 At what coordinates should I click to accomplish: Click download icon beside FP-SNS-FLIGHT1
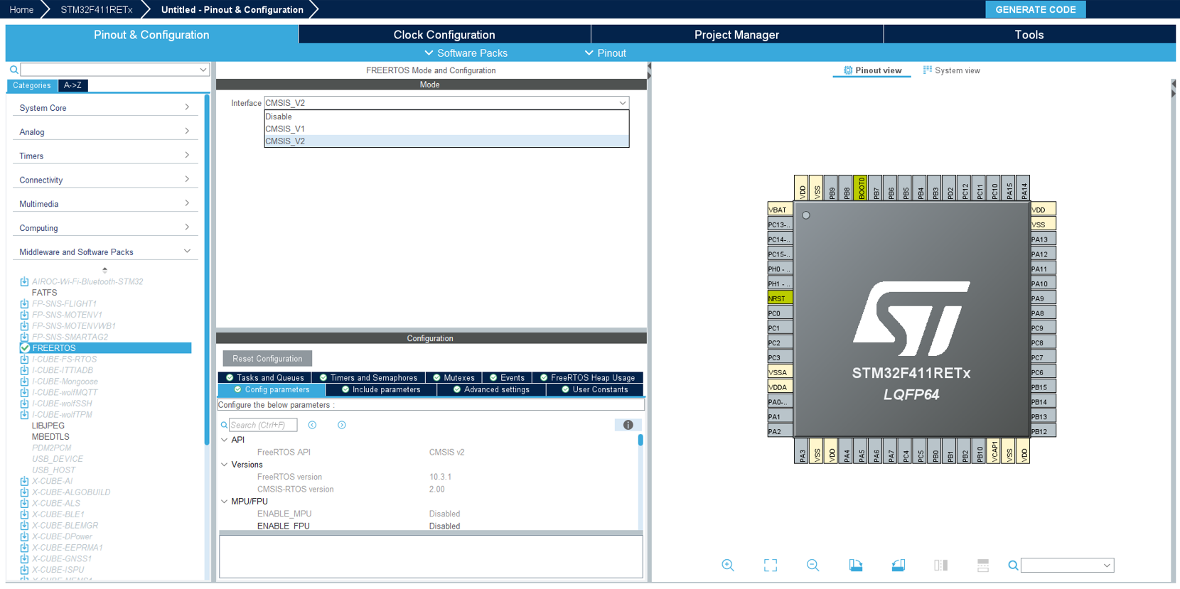(x=24, y=303)
